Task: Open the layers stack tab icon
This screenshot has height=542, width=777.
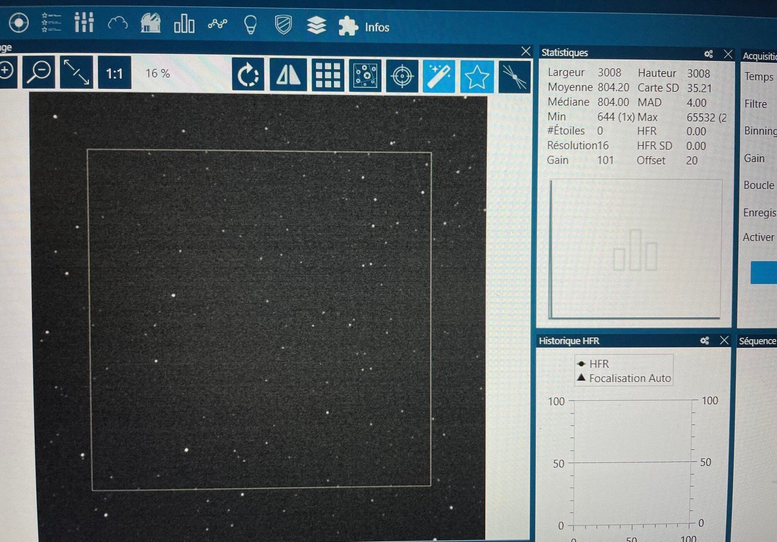Action: pyautogui.click(x=316, y=25)
